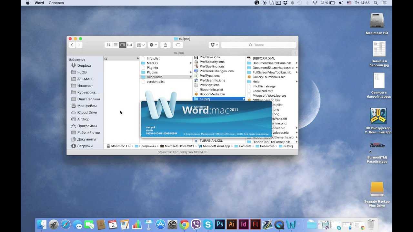
Task: Open Загрузки in the sidebar
Action: point(85,146)
